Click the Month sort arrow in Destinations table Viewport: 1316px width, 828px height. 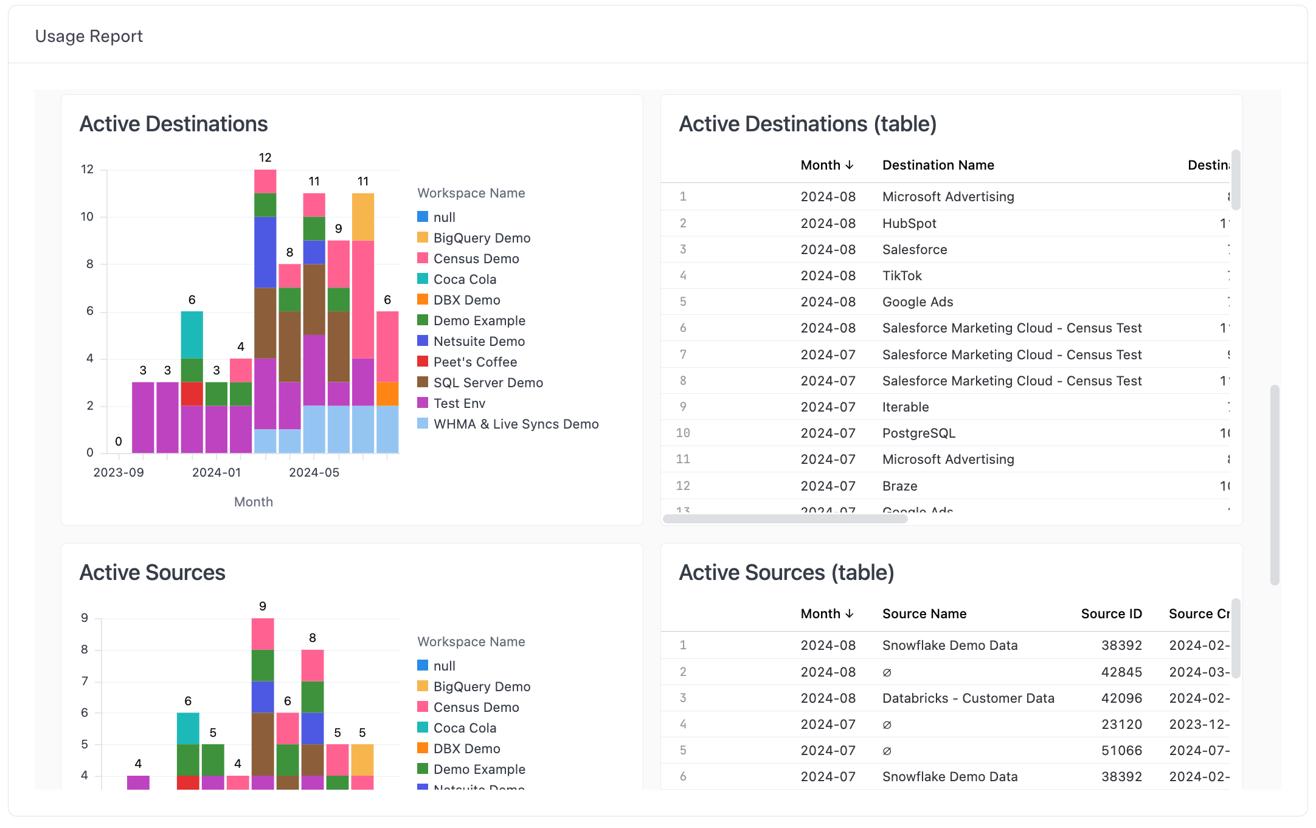coord(850,165)
